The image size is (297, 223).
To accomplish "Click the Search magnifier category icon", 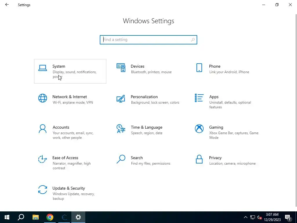I will coord(121,159).
